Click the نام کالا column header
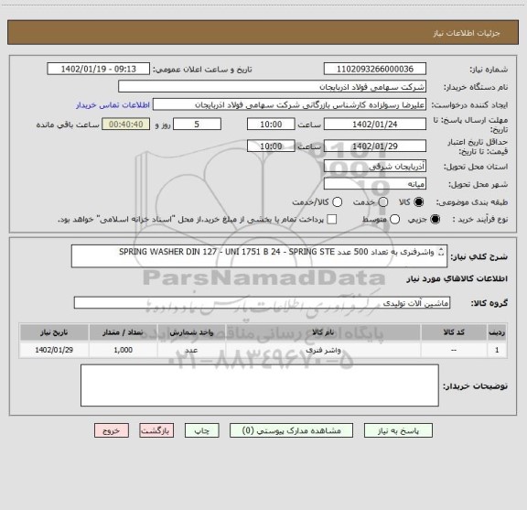This screenshot has height=510, width=527. click(x=323, y=332)
